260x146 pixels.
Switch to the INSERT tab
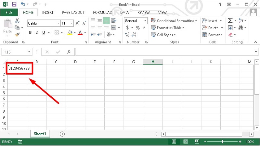[x=48, y=13]
